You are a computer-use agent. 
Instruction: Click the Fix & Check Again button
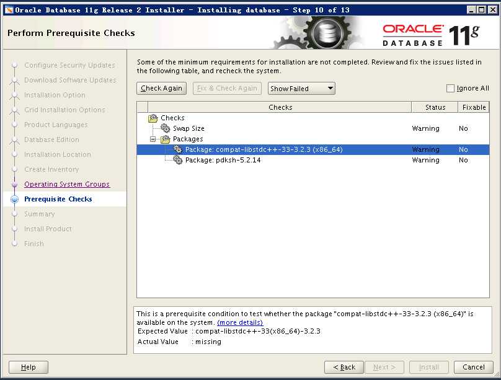[227, 89]
